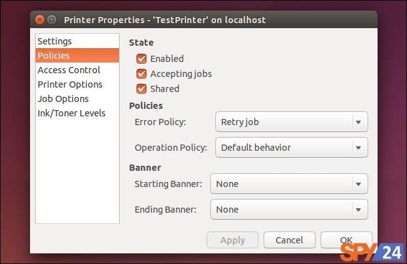Click the Cancel button
Image resolution: width=407 pixels, height=264 pixels.
coord(289,240)
